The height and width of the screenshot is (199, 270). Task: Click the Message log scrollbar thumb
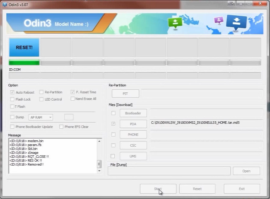coord(99,164)
